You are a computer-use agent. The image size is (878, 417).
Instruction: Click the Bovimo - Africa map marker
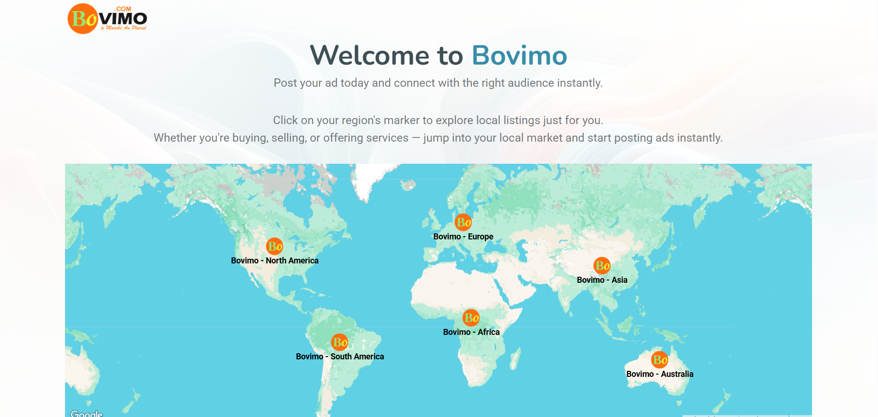coord(471,317)
